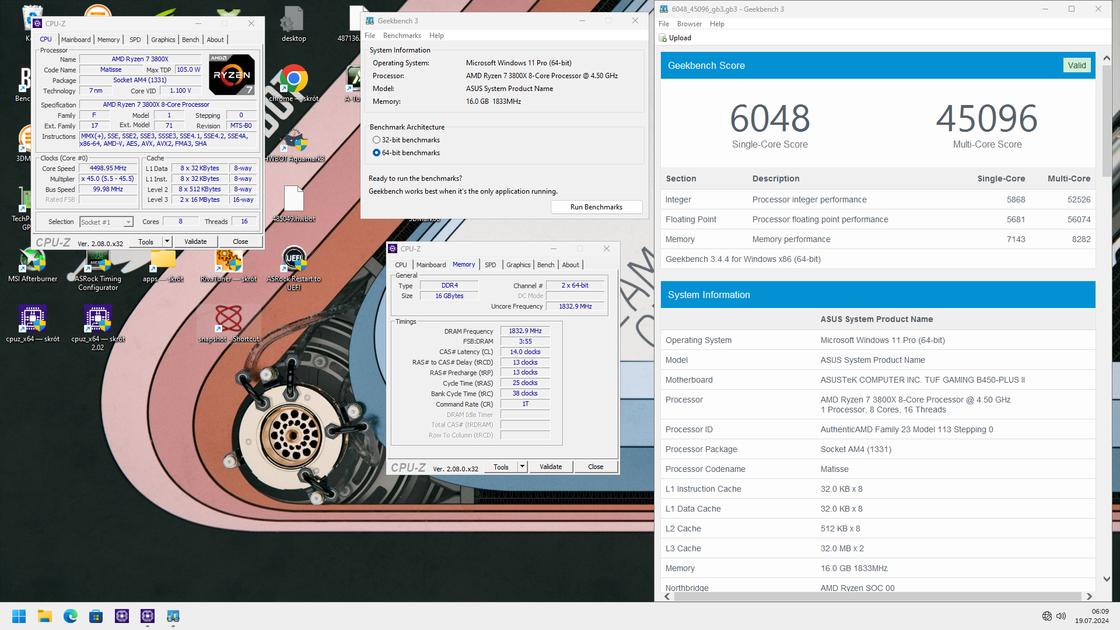The image size is (1120, 630).
Task: Click the Ryzen logo in CPU-Z
Action: (232, 75)
